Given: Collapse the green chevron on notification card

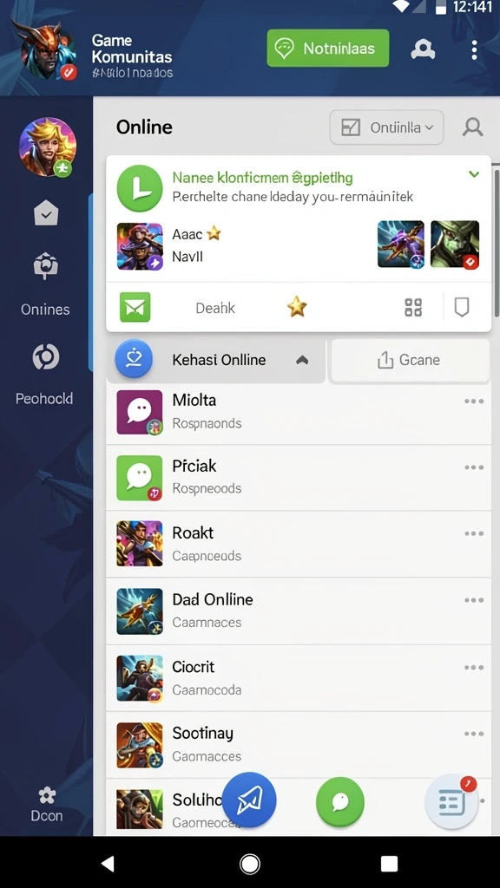Looking at the screenshot, I should click(474, 174).
